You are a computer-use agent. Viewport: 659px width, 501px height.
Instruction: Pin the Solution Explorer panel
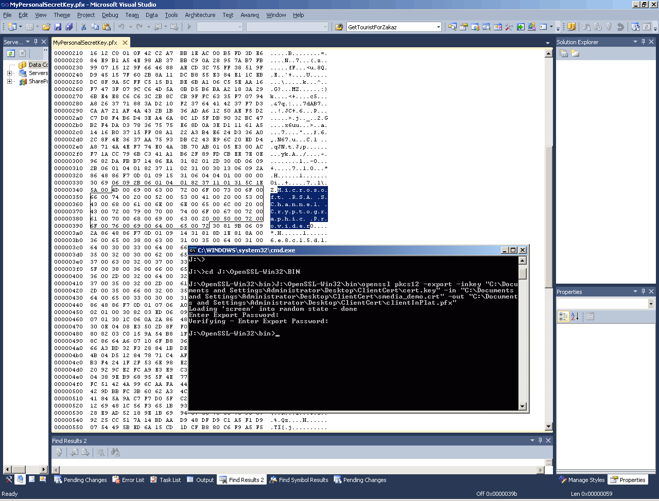click(x=644, y=42)
